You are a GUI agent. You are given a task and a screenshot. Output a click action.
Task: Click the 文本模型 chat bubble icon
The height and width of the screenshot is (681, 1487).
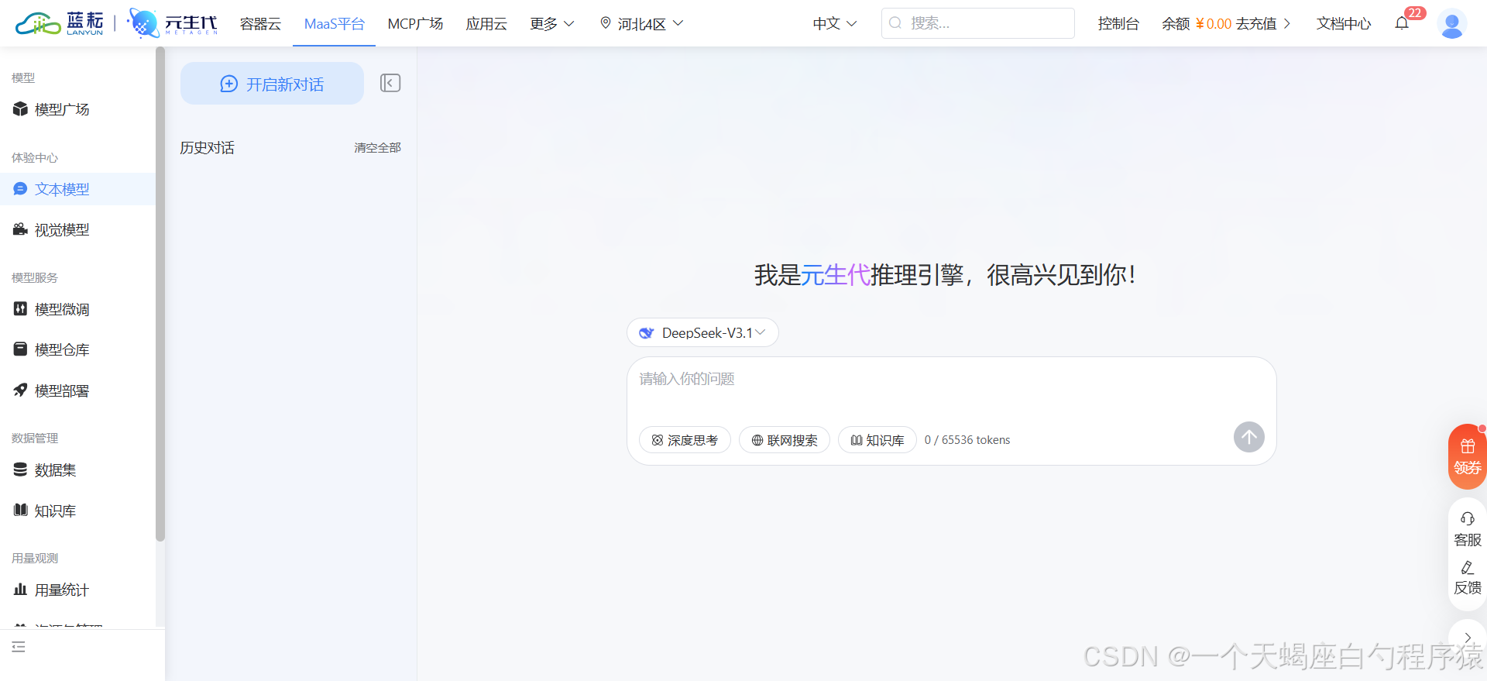tap(20, 189)
